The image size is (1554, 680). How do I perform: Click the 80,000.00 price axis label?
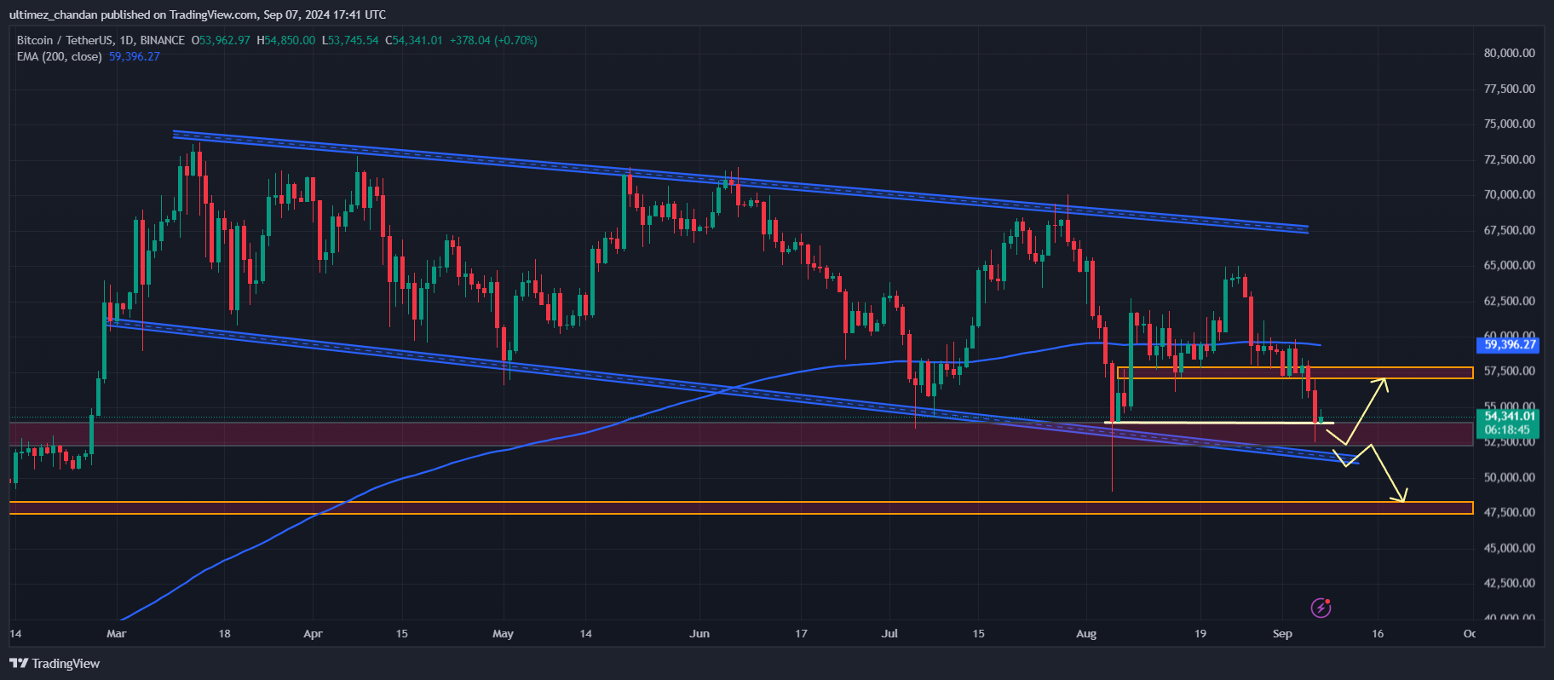1509,53
